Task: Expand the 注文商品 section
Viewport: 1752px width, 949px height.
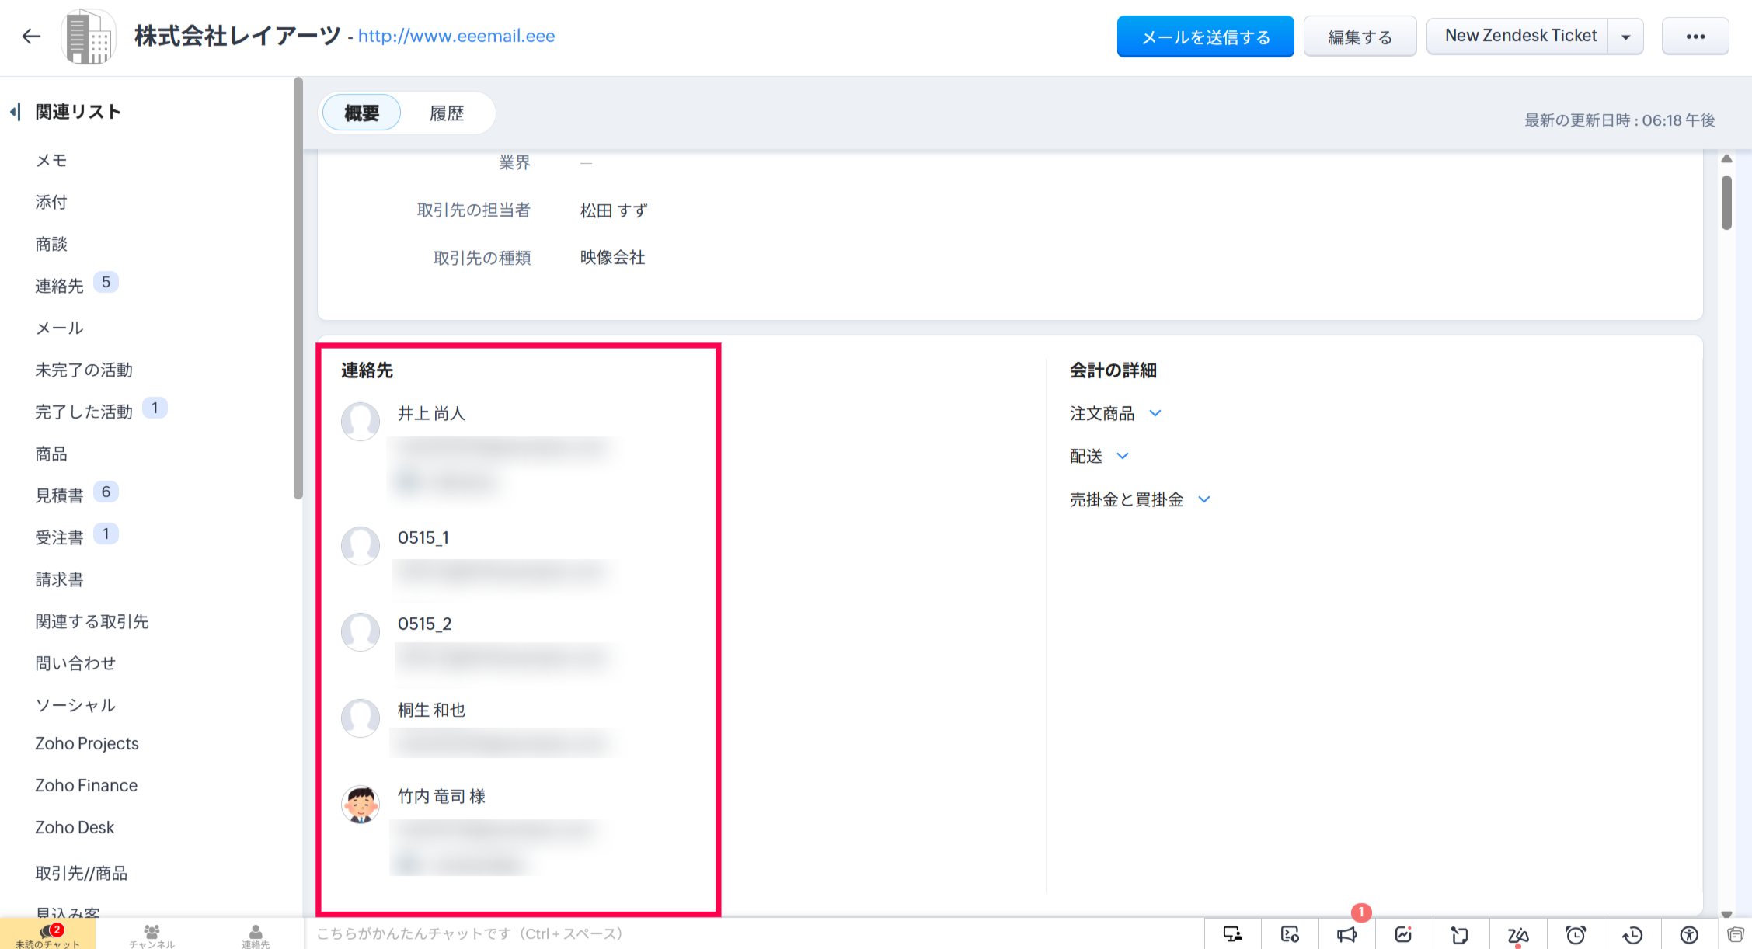Action: pos(1155,413)
